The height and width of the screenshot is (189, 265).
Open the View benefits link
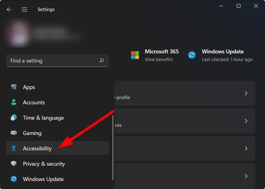[x=159, y=60]
